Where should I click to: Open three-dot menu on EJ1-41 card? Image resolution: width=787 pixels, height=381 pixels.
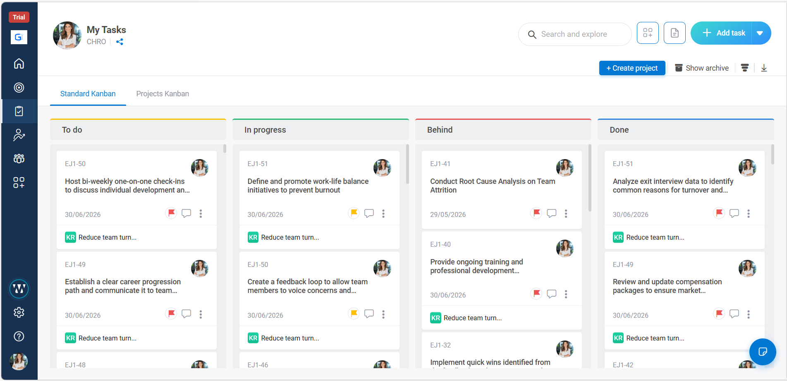566,214
